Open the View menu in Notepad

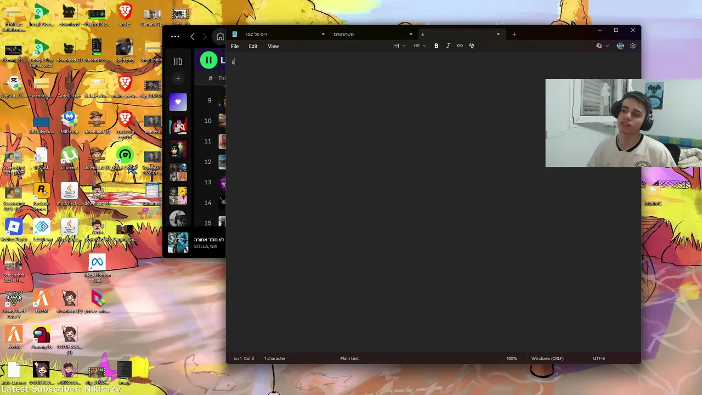pyautogui.click(x=273, y=46)
